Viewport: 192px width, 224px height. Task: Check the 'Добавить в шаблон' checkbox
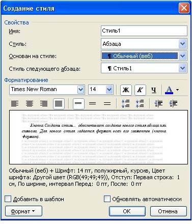[x=8, y=199]
